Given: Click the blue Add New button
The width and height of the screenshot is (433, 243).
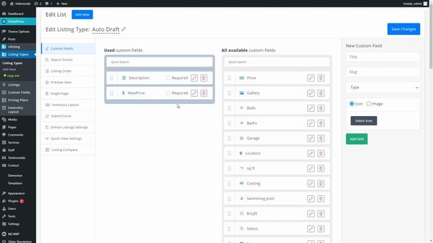Looking at the screenshot, I should [83, 15].
